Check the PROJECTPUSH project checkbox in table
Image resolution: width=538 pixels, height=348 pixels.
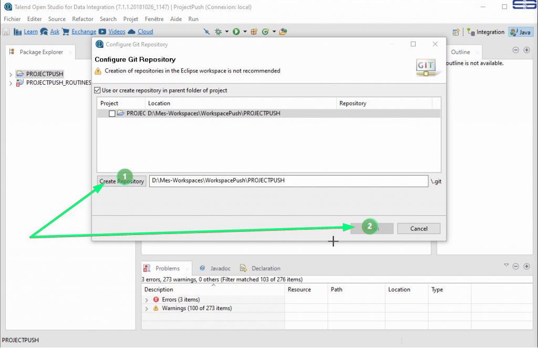pos(112,114)
